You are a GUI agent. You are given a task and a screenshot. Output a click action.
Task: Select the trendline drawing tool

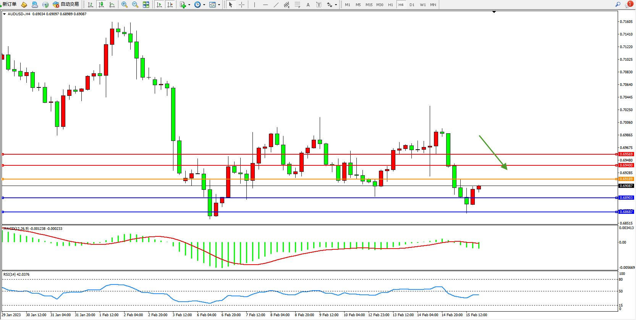[276, 5]
